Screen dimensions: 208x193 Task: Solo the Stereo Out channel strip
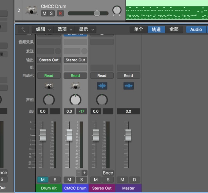[108, 180]
